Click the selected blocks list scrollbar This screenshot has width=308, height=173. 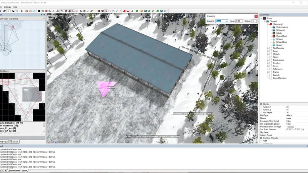pyautogui.click(x=44, y=127)
